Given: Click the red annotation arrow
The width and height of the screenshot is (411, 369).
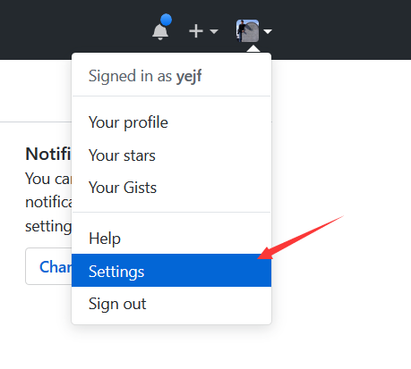Looking at the screenshot, I should (300, 238).
